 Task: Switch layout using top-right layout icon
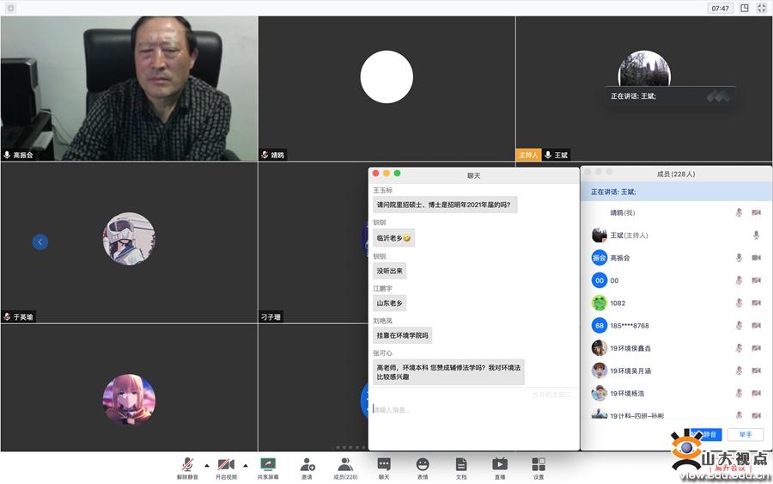[x=745, y=8]
